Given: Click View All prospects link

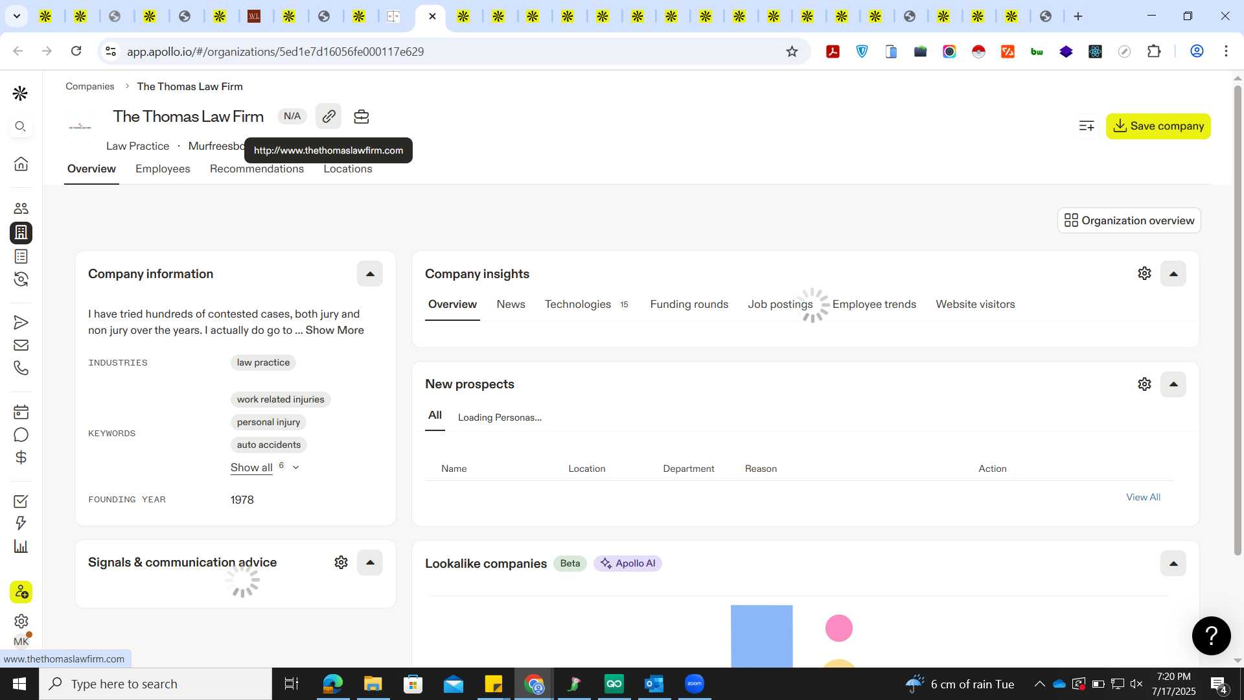Looking at the screenshot, I should 1143,497.
